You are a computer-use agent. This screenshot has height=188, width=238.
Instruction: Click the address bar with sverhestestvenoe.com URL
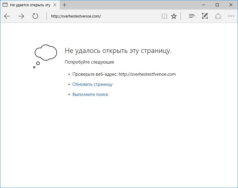point(103,16)
